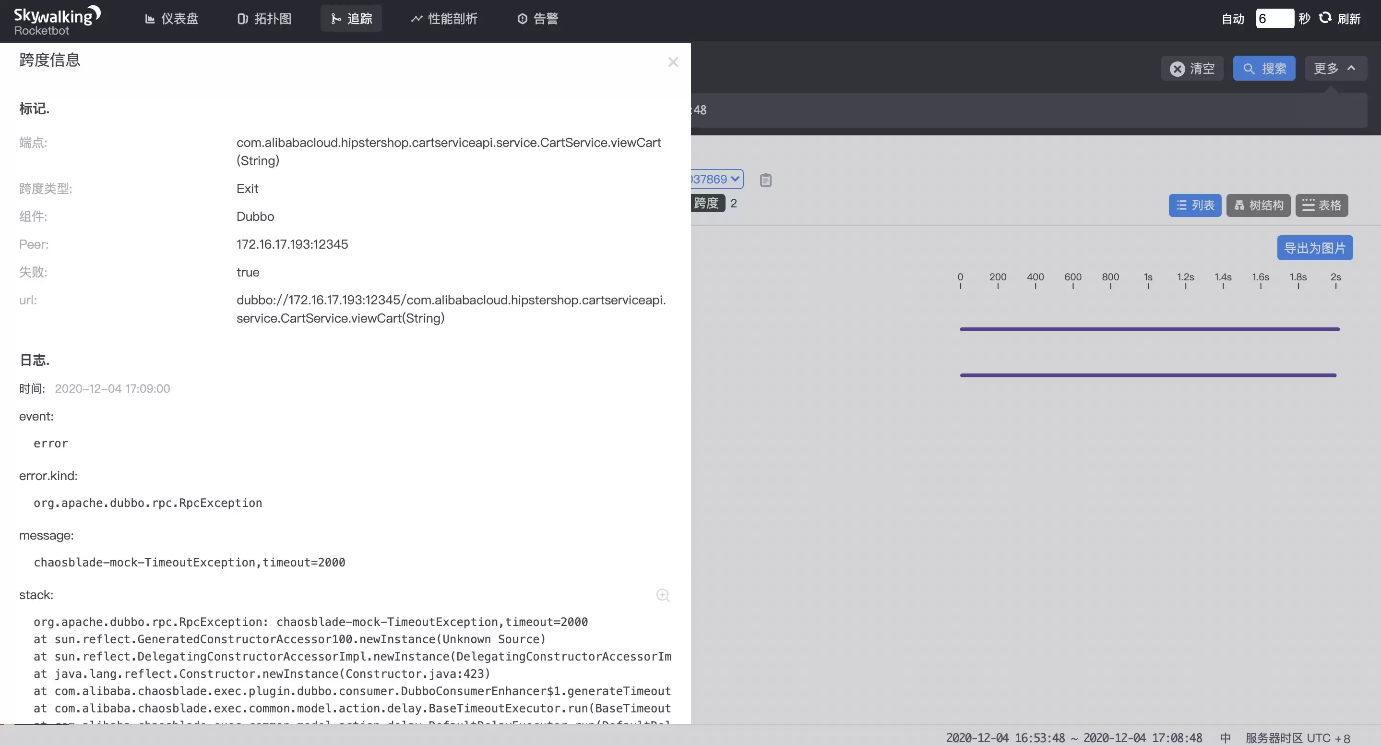
Task: Click the Skywalking Rocketbot logo
Action: tap(57, 20)
